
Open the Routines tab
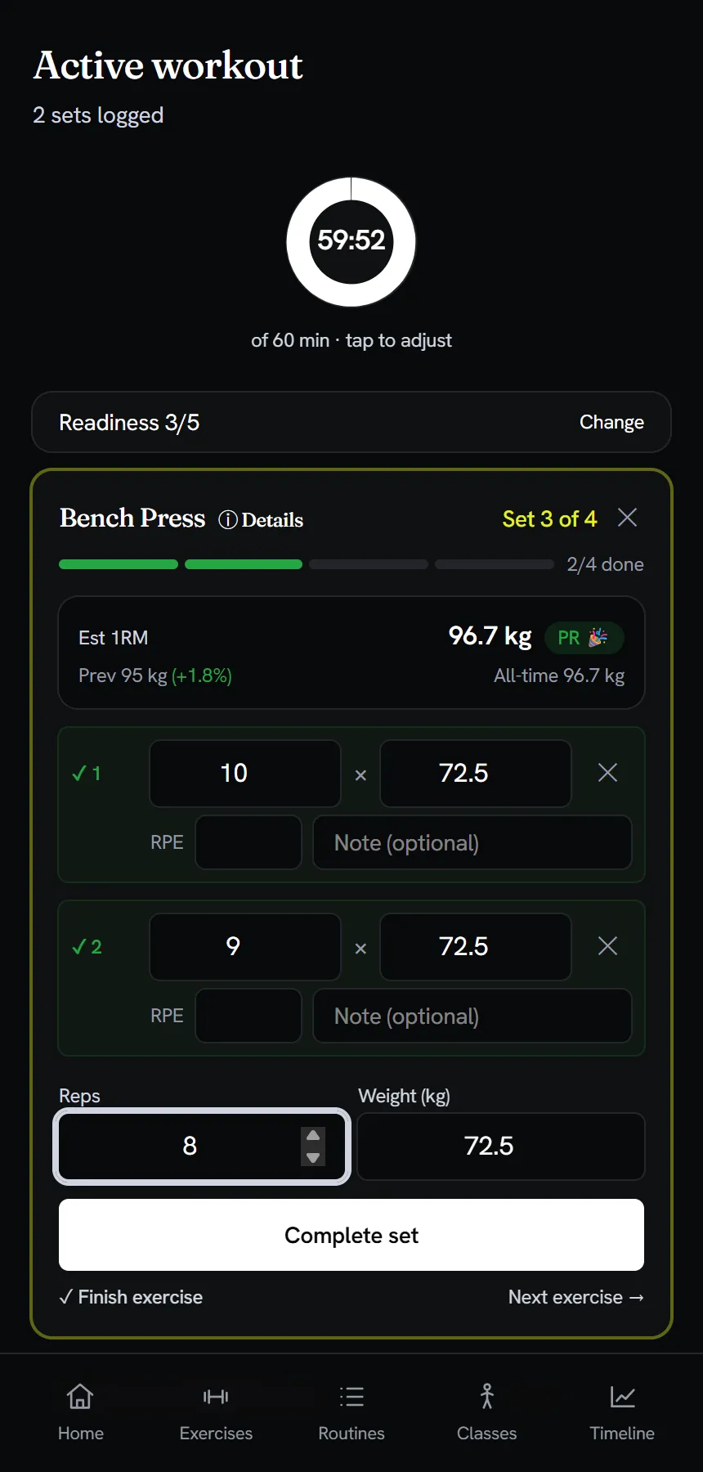click(351, 1412)
